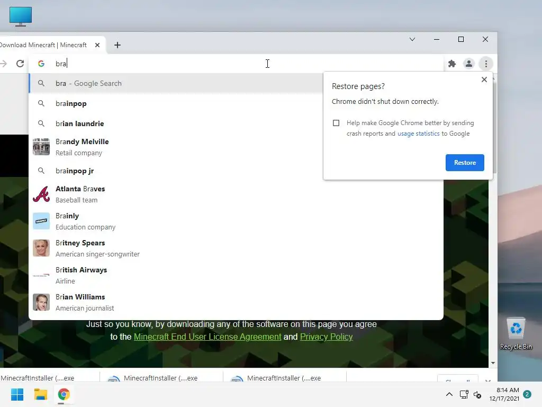Screen dimensions: 542x407
Task: Select the British Airways suggestion
Action: tap(236, 276)
